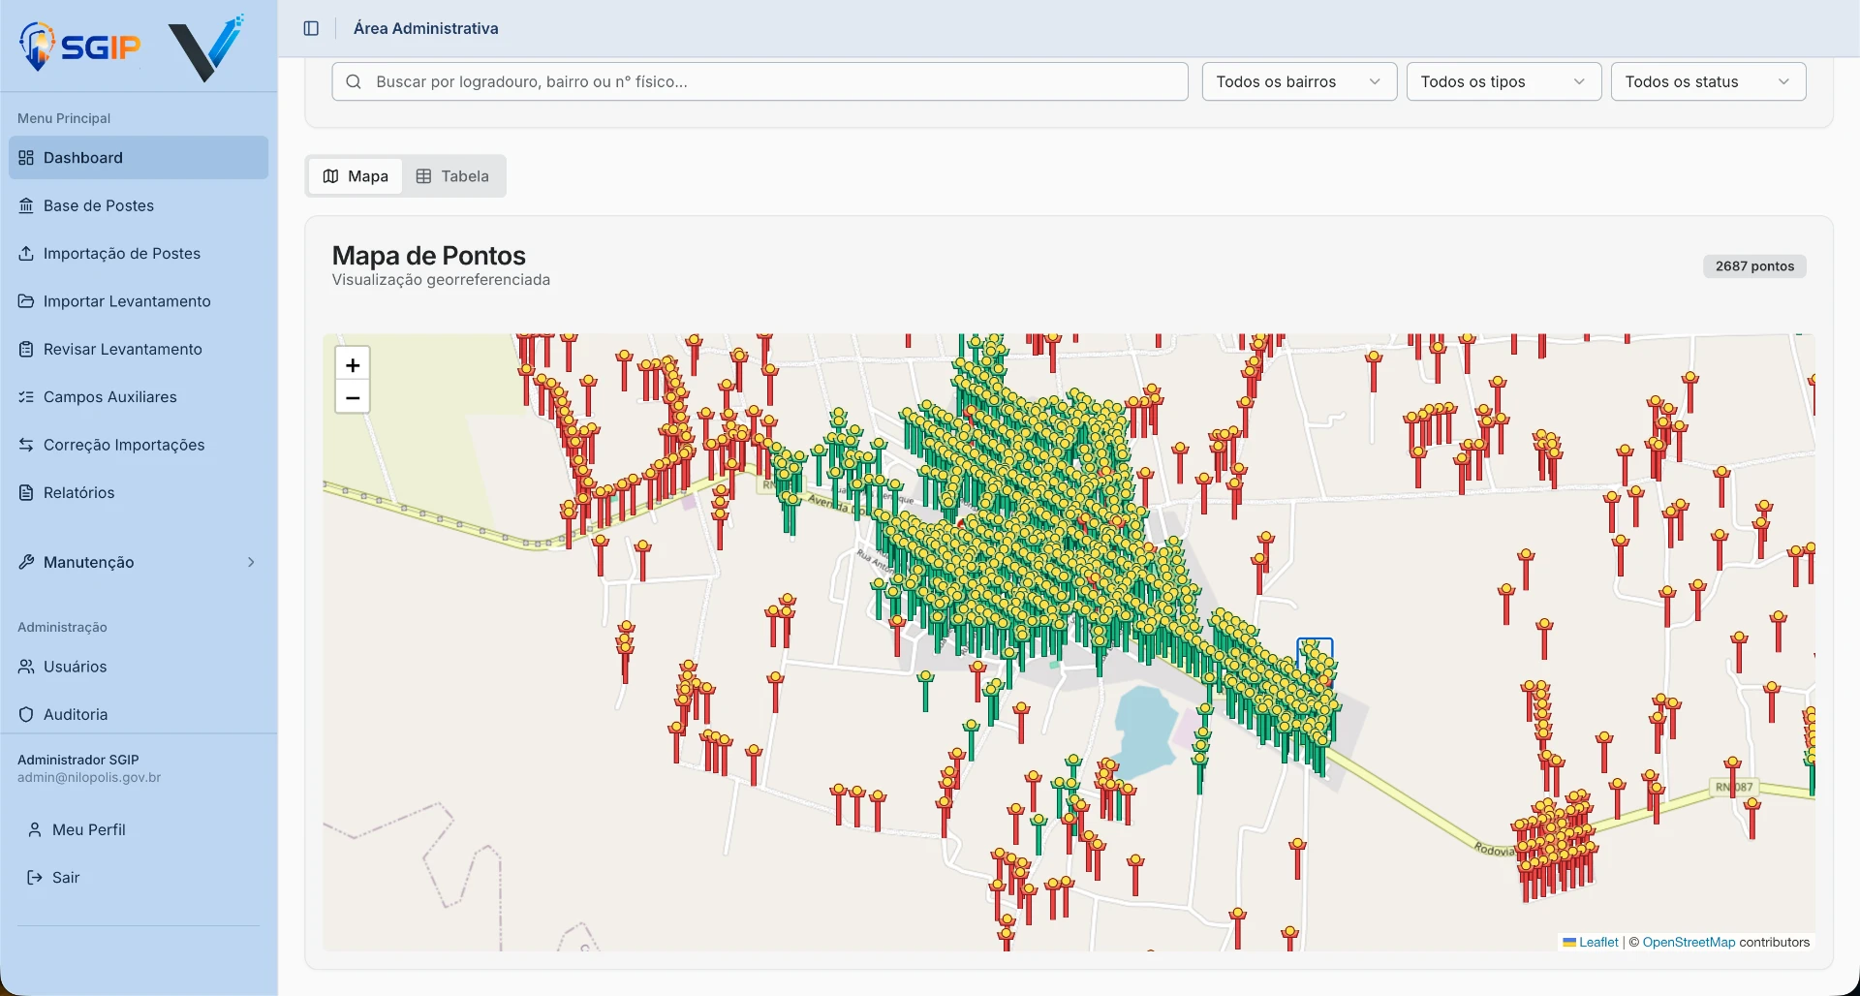
Task: Focus the logradouro search field
Action: 759,81
